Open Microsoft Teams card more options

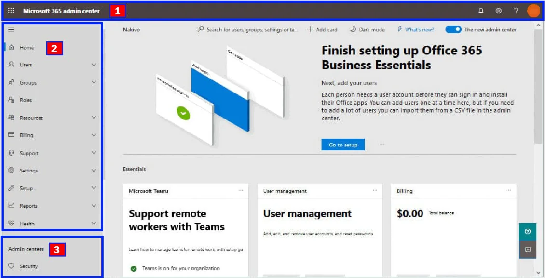pos(241,190)
